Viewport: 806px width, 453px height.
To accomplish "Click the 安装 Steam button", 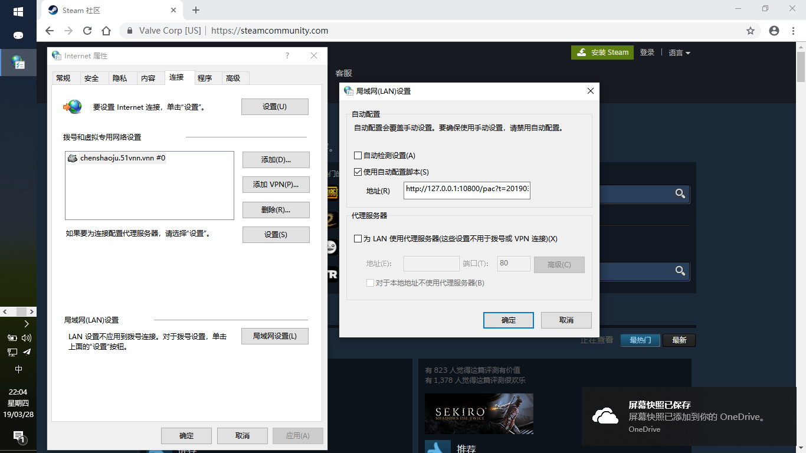I will tap(602, 52).
